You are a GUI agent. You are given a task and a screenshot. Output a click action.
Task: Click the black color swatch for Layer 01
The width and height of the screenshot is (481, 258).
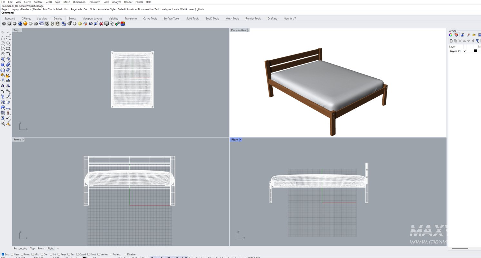click(x=476, y=51)
